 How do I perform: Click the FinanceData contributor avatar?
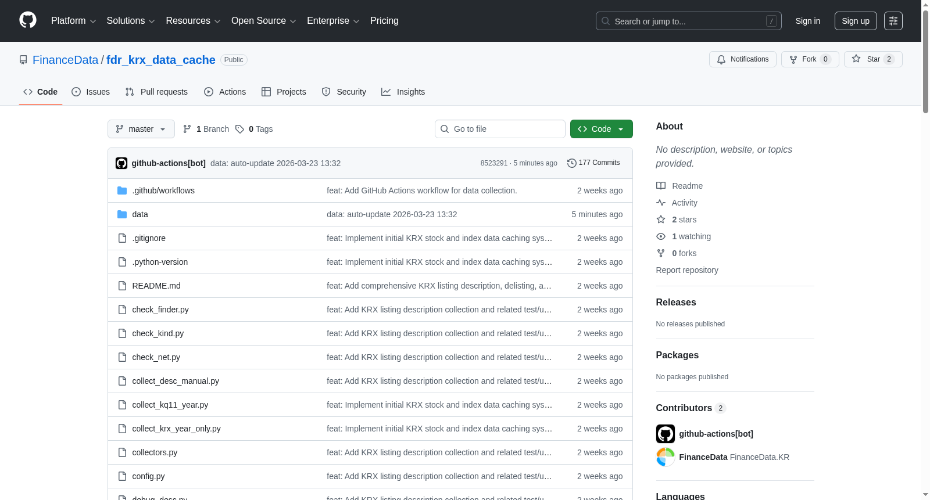tap(666, 457)
